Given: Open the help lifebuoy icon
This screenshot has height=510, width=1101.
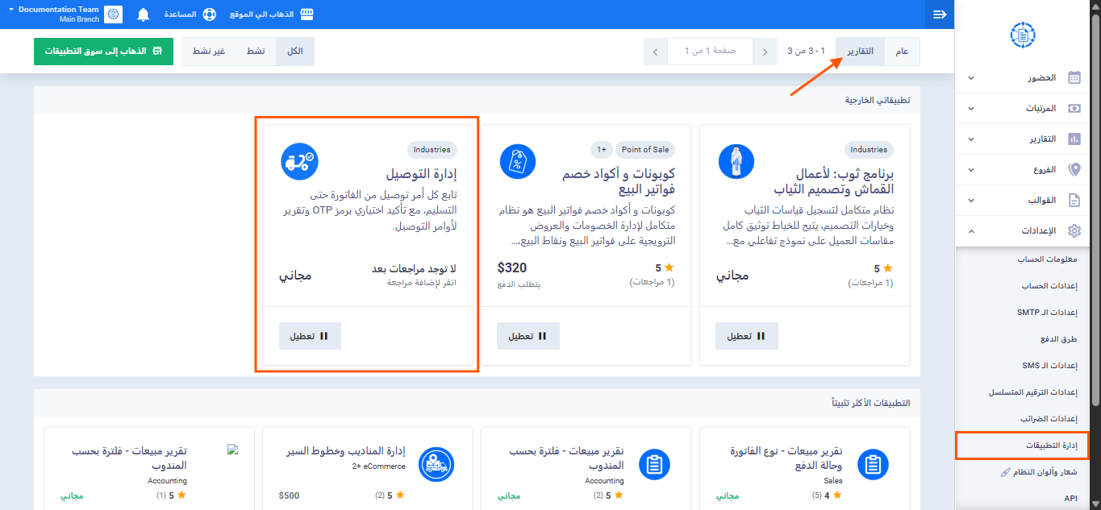Looking at the screenshot, I should coord(210,15).
